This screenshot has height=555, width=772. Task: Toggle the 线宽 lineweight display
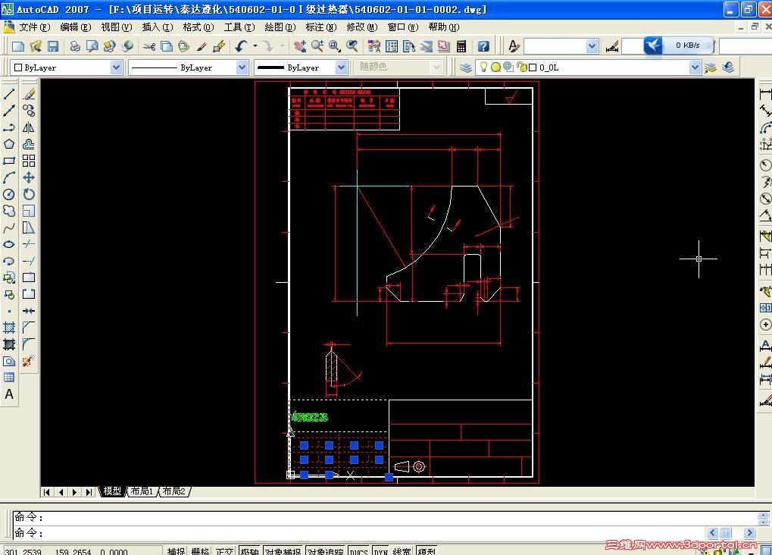click(402, 551)
